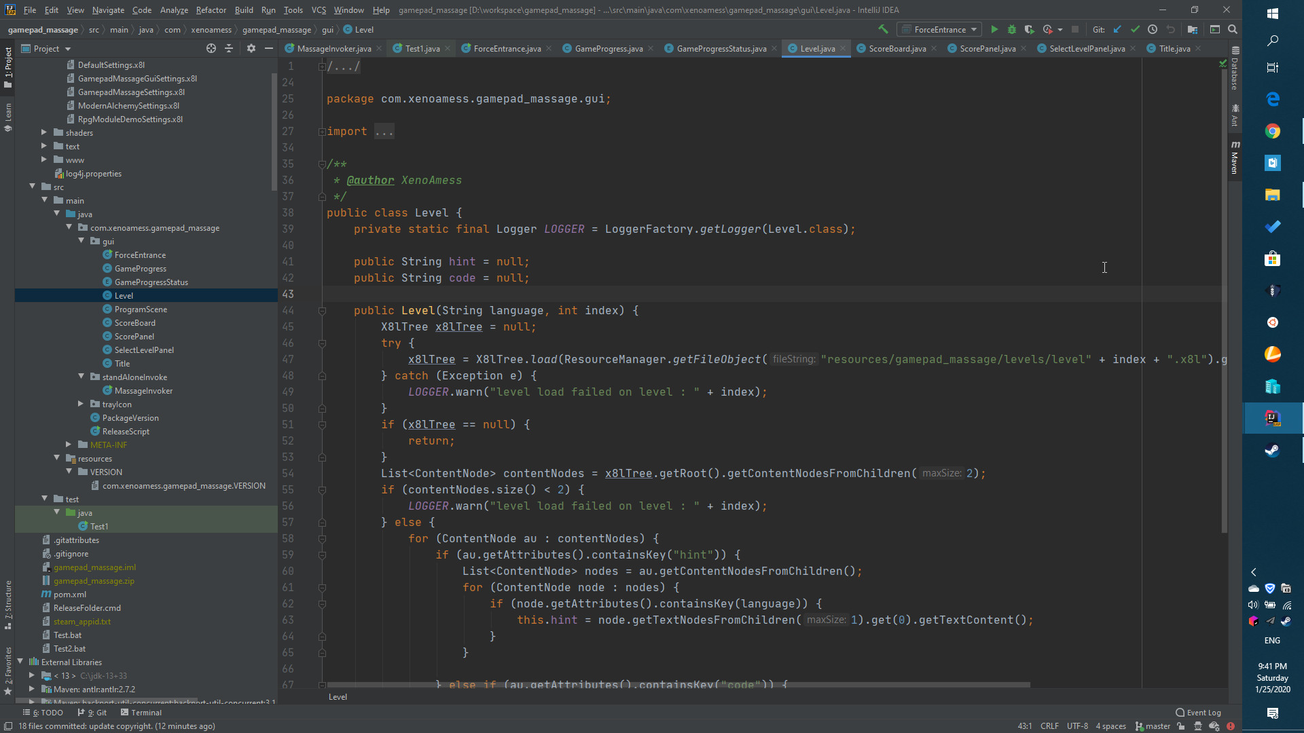Image resolution: width=1304 pixels, height=733 pixels.
Task: Run the ForceEntrance configuration
Action: (x=994, y=29)
